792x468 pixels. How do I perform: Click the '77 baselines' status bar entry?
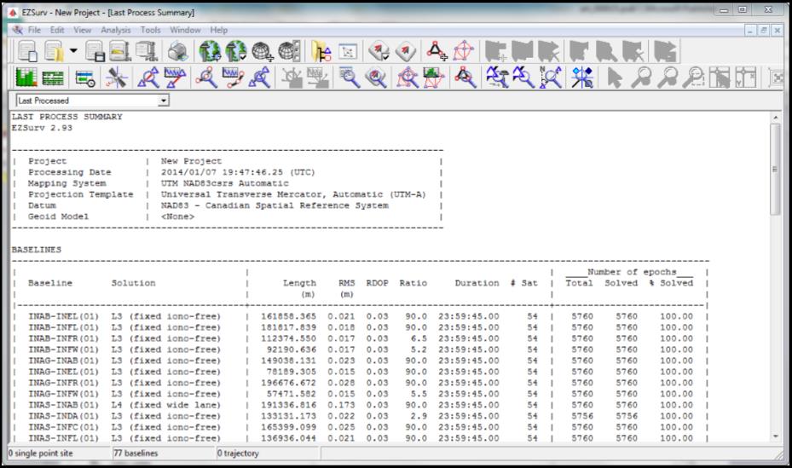pos(136,453)
